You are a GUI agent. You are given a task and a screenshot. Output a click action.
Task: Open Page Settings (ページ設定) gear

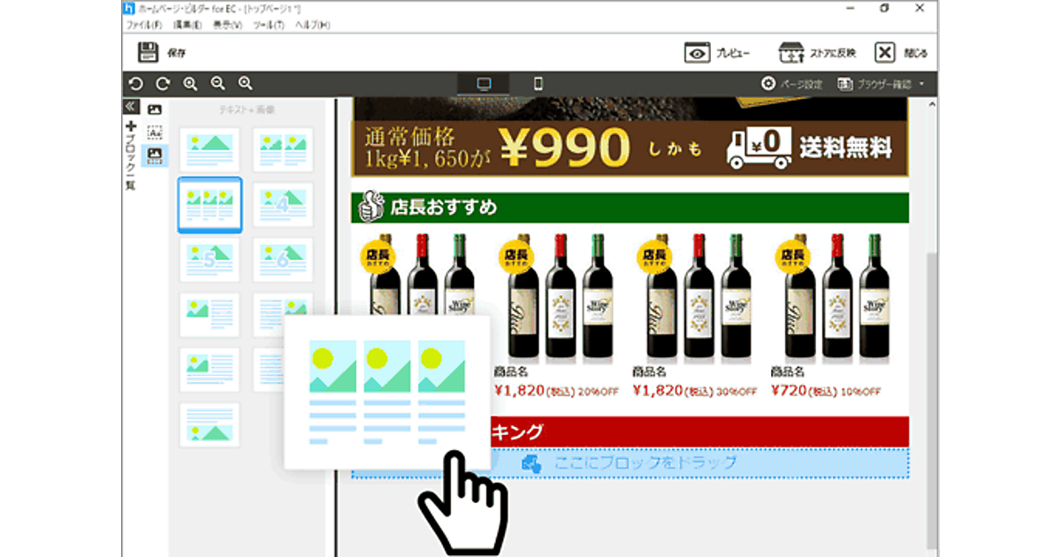768,84
